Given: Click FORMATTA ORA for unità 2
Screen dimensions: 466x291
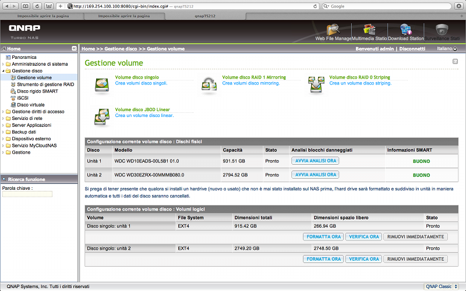Looking at the screenshot, I should (x=323, y=259).
